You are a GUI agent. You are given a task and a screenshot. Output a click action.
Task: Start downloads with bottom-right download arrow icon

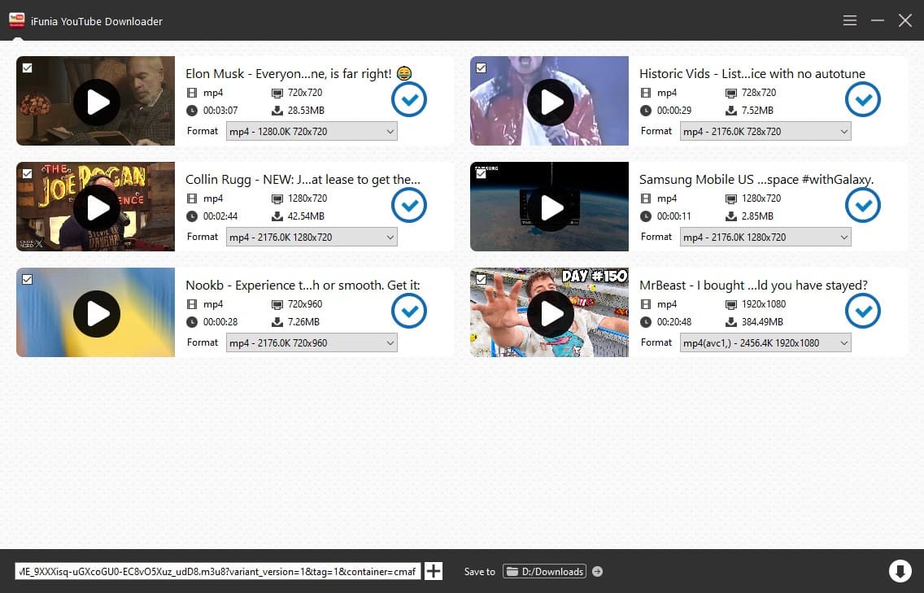tap(900, 571)
